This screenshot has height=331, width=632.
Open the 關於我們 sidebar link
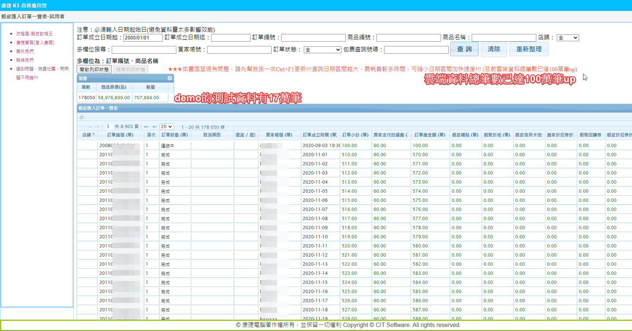(x=25, y=51)
